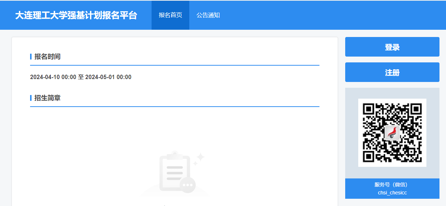
Task: Click the 大连理工大学强基计划报名平台 title
Action: coord(76,15)
